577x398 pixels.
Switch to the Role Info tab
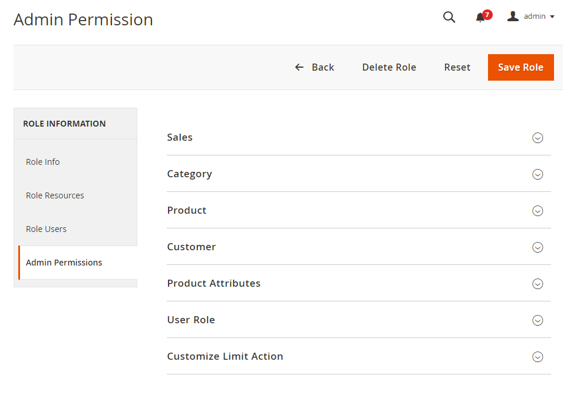pos(43,162)
